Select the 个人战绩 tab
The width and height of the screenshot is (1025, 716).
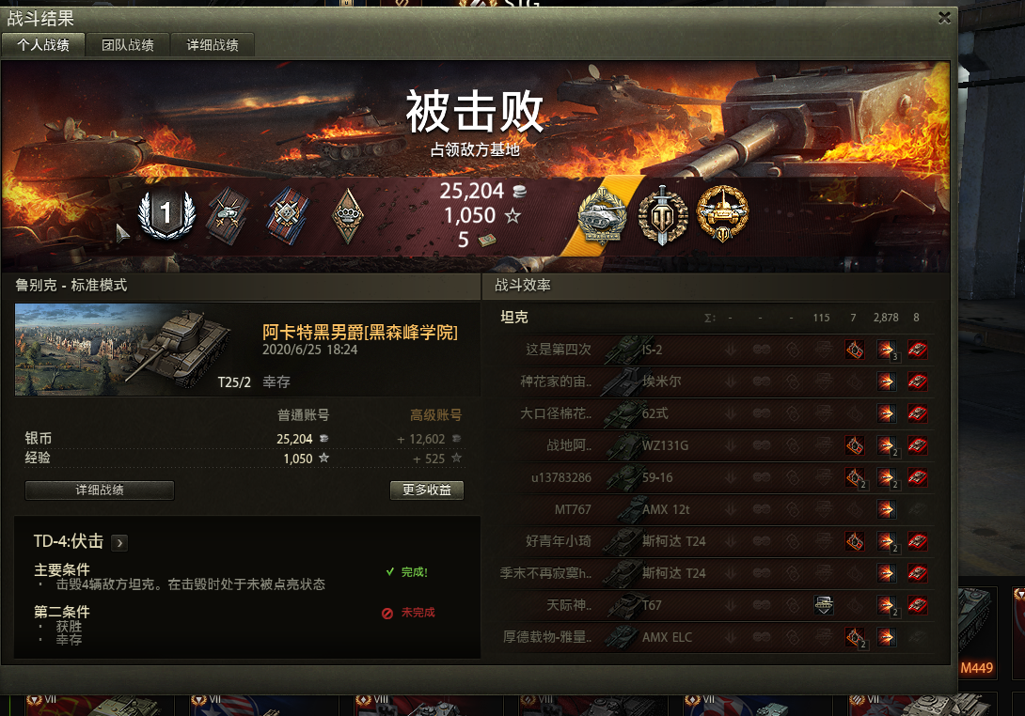pyautogui.click(x=43, y=45)
